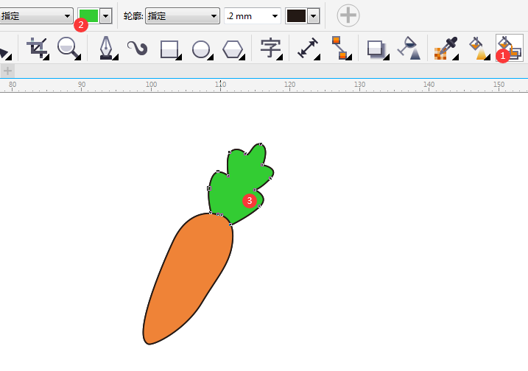The image size is (528, 371).
Task: Select the Zoom magnifier tool
Action: [68, 49]
